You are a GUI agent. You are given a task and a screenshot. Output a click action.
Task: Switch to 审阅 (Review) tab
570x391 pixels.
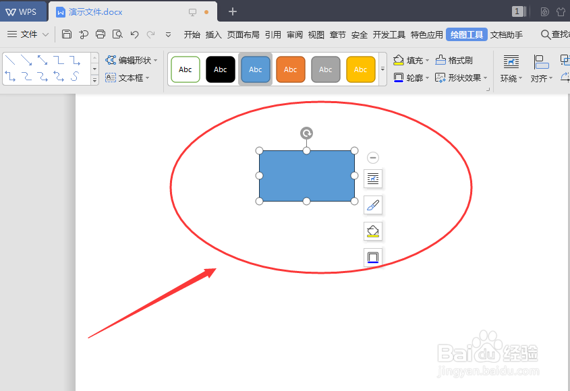click(295, 34)
